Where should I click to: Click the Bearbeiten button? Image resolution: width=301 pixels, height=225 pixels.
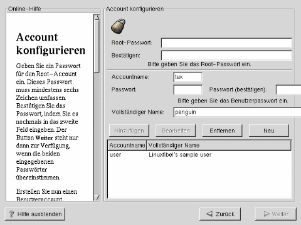pos(176,131)
